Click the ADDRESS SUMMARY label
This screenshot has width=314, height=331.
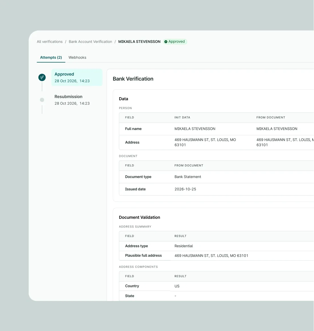tap(135, 227)
